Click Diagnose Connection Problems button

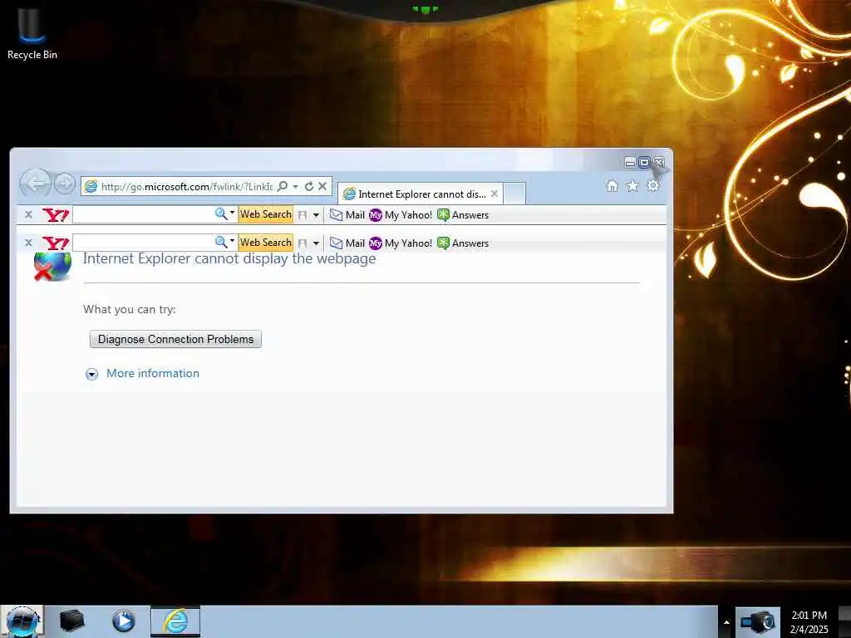[x=175, y=339]
